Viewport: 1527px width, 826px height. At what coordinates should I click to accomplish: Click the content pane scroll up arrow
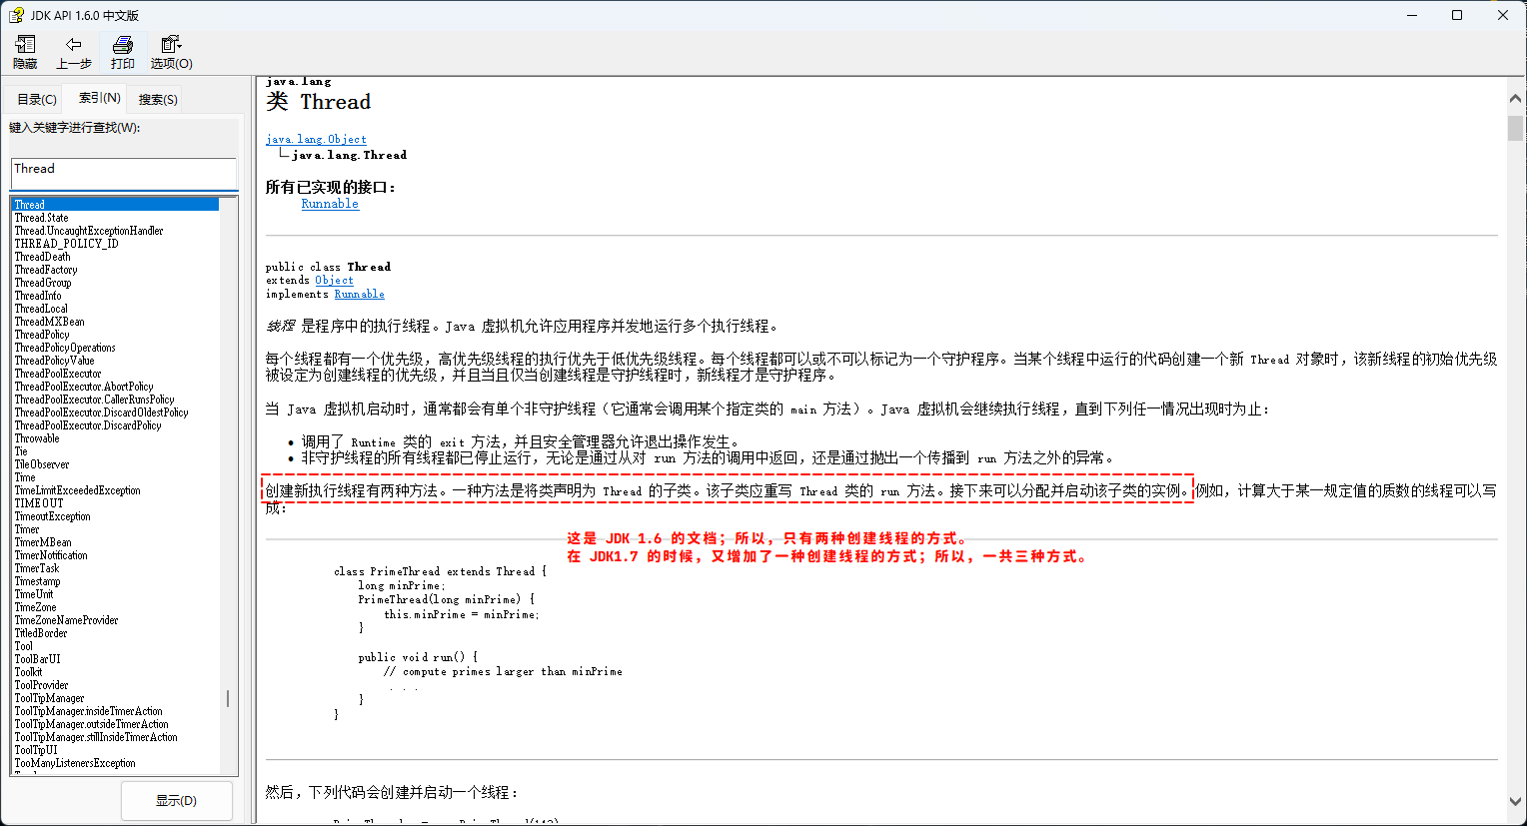pos(1515,99)
